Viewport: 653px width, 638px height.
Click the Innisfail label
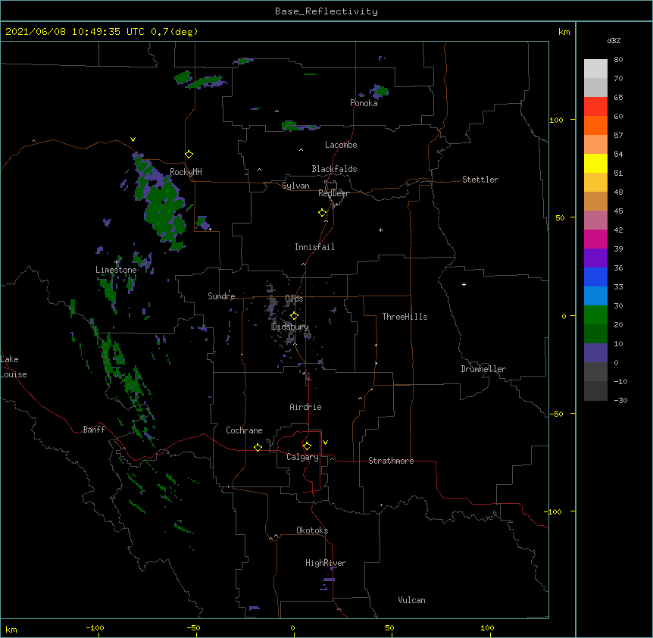tap(314, 247)
